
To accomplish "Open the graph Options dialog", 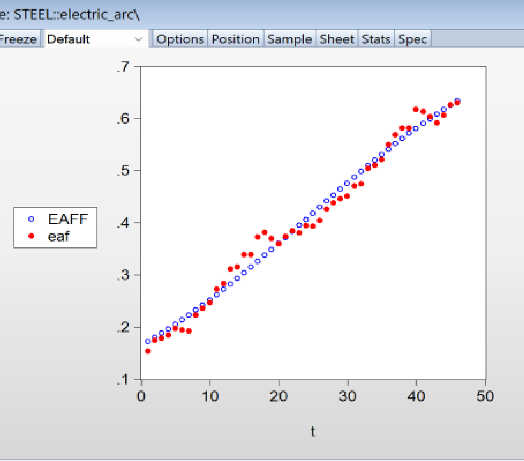I will (180, 39).
